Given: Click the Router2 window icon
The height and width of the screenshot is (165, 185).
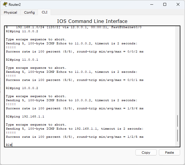Looking at the screenshot, I should pos(5,4).
